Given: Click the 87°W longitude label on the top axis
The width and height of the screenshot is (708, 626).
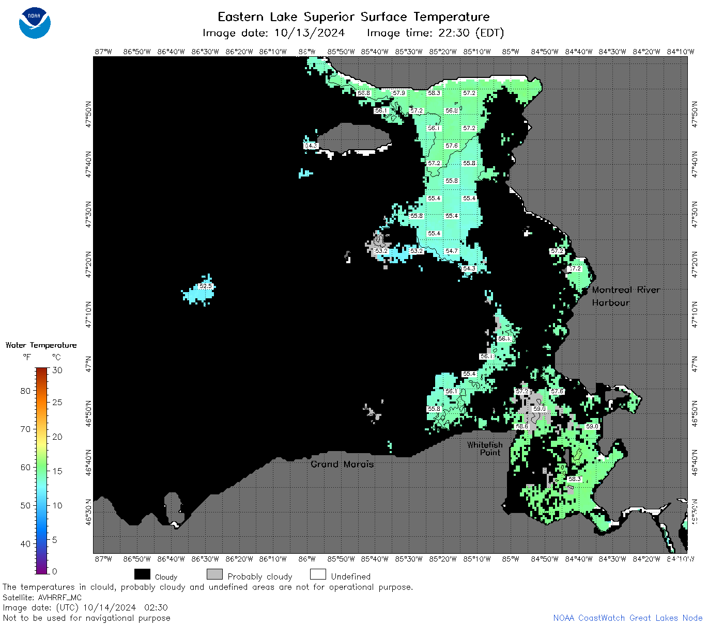Looking at the screenshot, I should (103, 52).
